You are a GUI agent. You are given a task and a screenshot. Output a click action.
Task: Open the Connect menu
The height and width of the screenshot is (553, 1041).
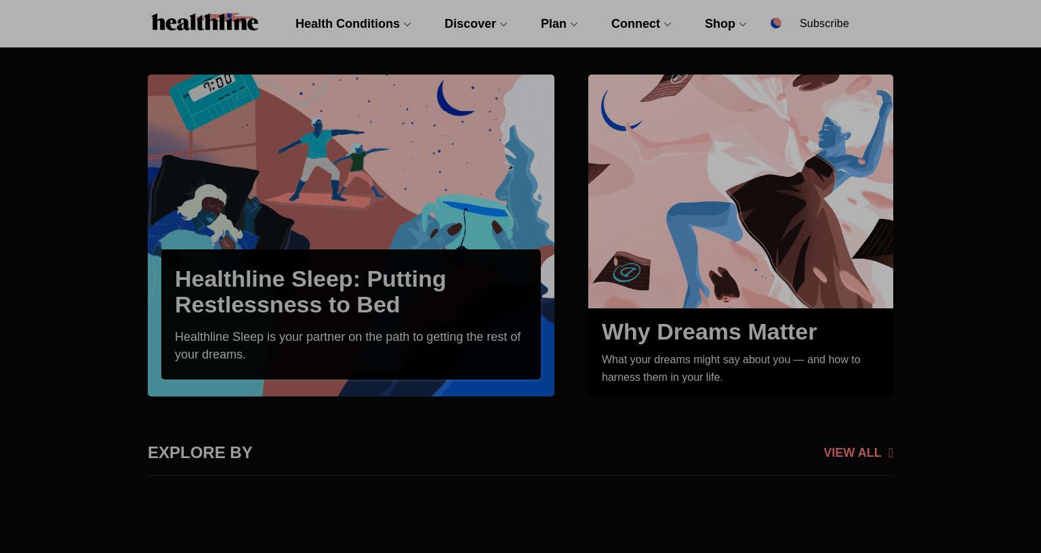pyautogui.click(x=636, y=24)
